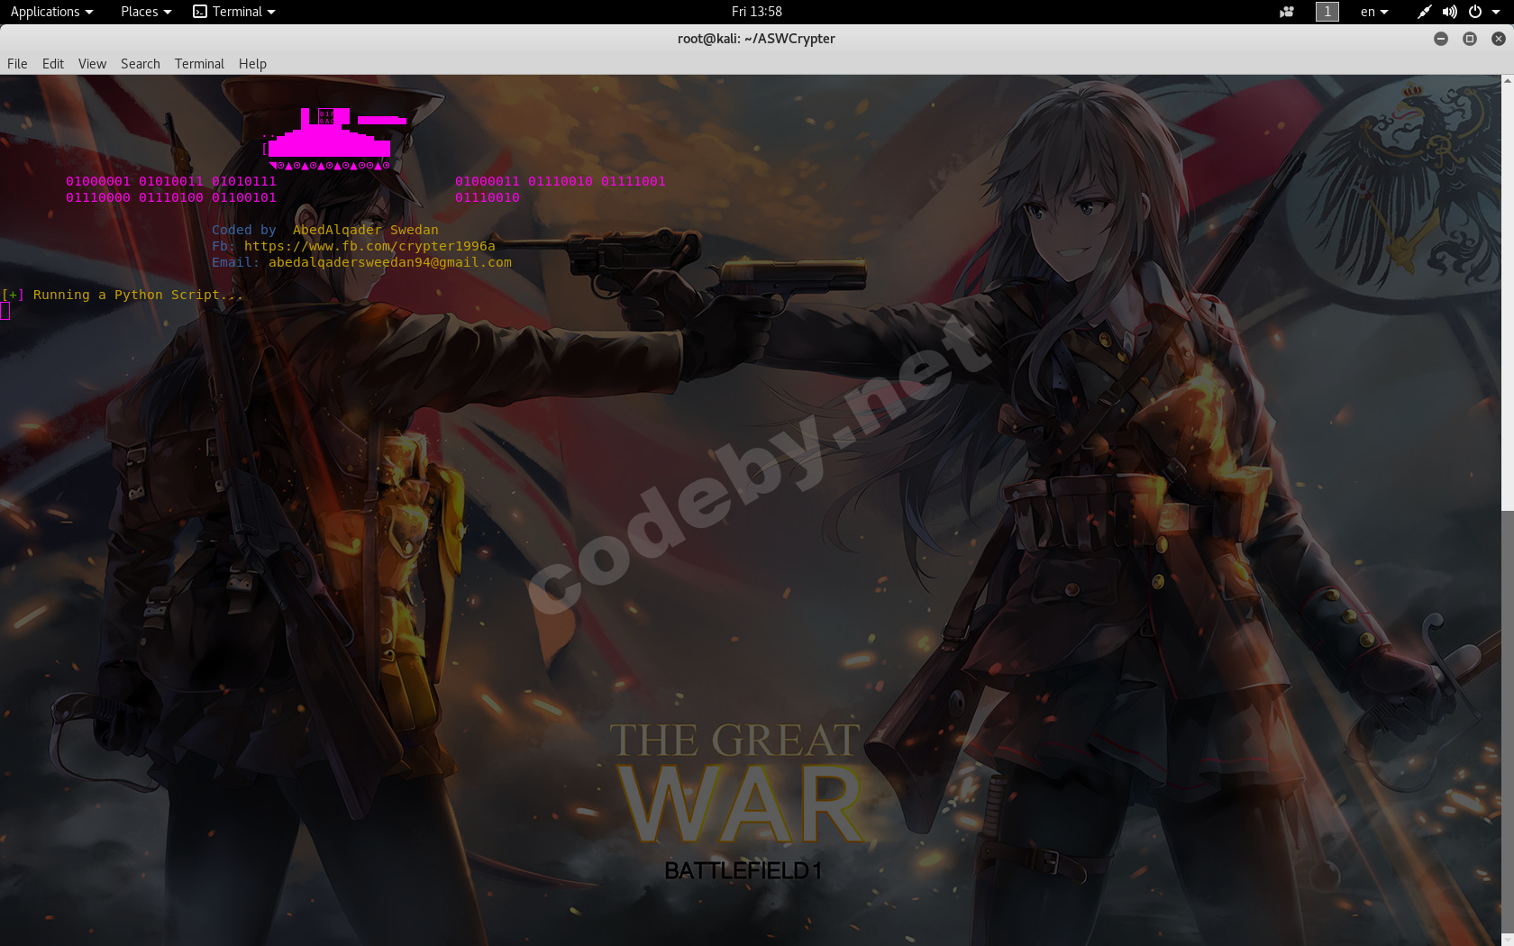This screenshot has height=946, width=1514.
Task: Click the "Coded by AbedAlqader Swedan" line
Action: [325, 230]
